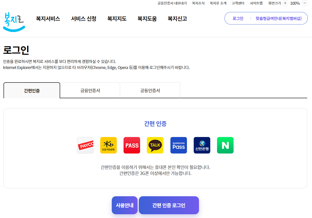Choose the red PASS authentication icon
The image size is (312, 218).
click(x=132, y=145)
